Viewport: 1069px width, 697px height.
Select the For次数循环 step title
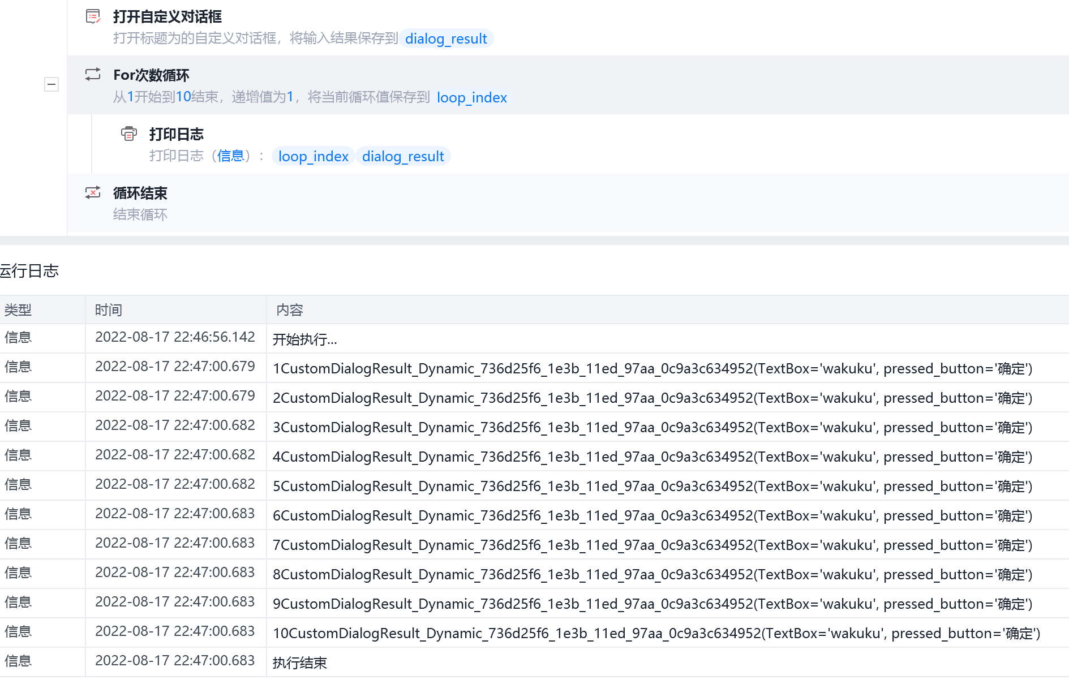[x=151, y=75]
